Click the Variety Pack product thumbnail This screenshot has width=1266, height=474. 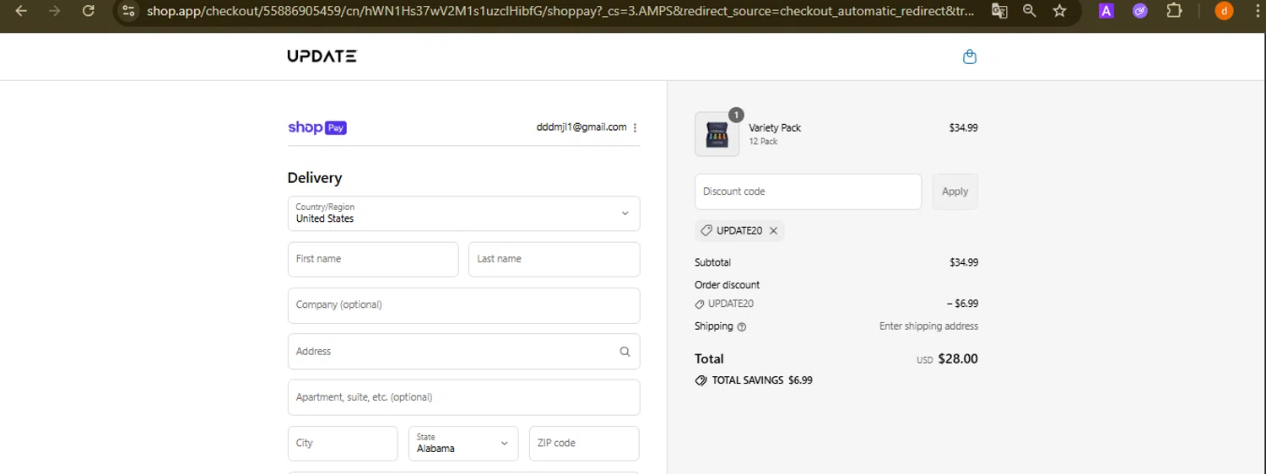(717, 135)
